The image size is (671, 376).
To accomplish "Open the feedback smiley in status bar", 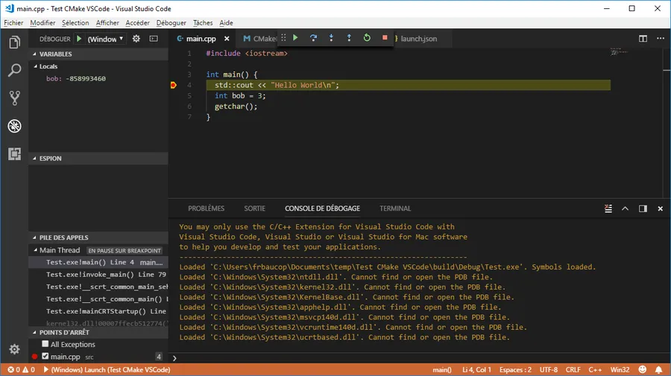I will (x=643, y=369).
